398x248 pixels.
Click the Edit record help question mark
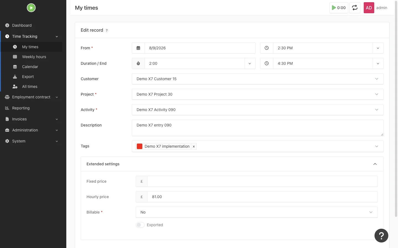click(107, 31)
